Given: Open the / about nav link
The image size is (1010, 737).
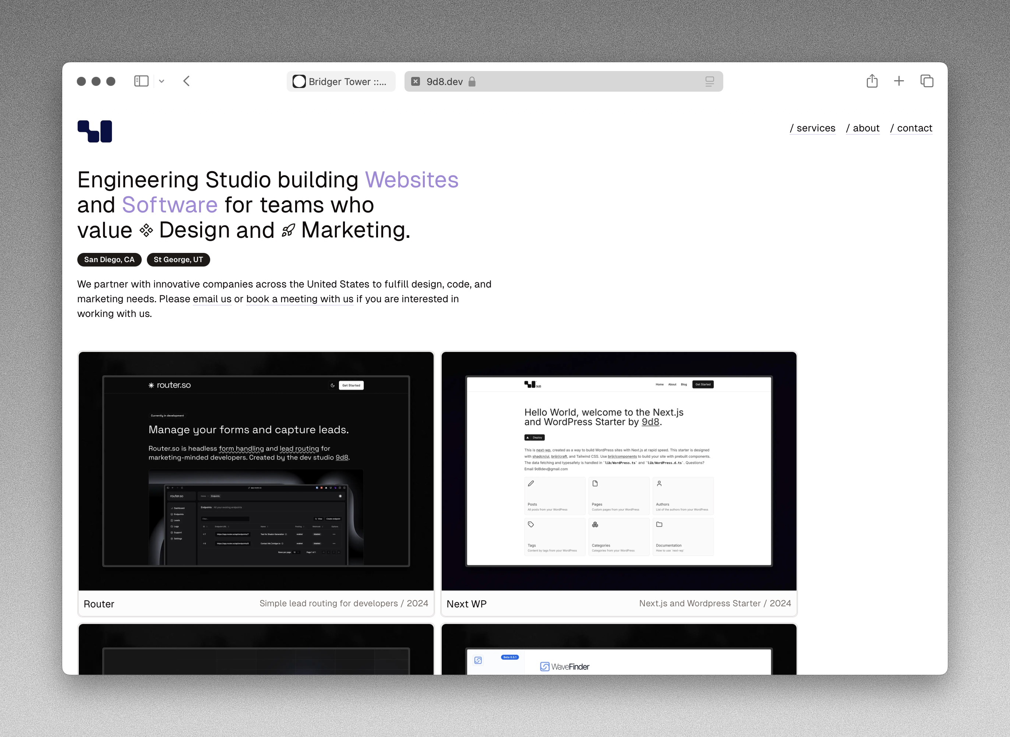Looking at the screenshot, I should pyautogui.click(x=863, y=128).
